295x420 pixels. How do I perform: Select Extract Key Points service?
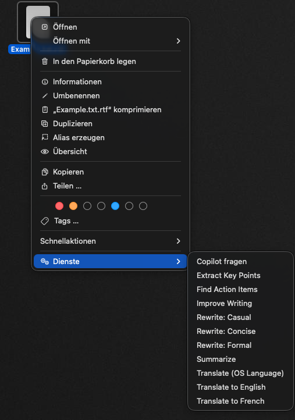(x=240, y=275)
